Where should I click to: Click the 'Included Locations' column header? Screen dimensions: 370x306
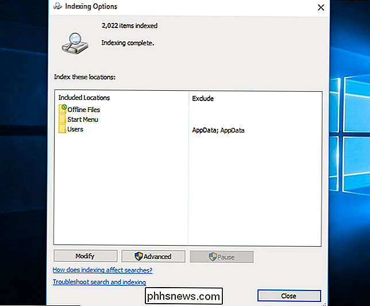[84, 98]
